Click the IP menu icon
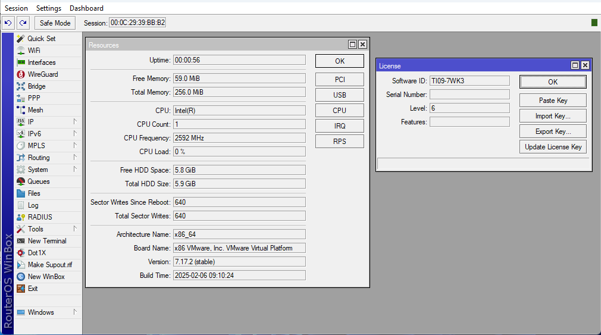 [x=21, y=122]
